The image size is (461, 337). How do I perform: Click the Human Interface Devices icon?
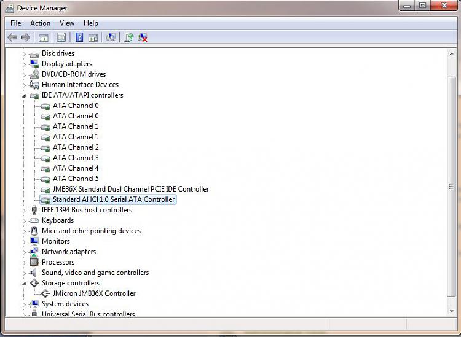[34, 85]
